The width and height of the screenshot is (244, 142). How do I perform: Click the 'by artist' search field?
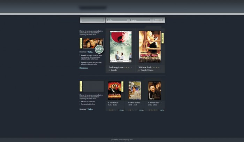tap(140, 20)
